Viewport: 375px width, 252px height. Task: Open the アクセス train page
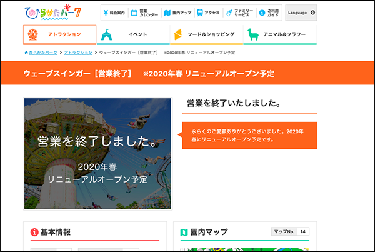click(207, 13)
